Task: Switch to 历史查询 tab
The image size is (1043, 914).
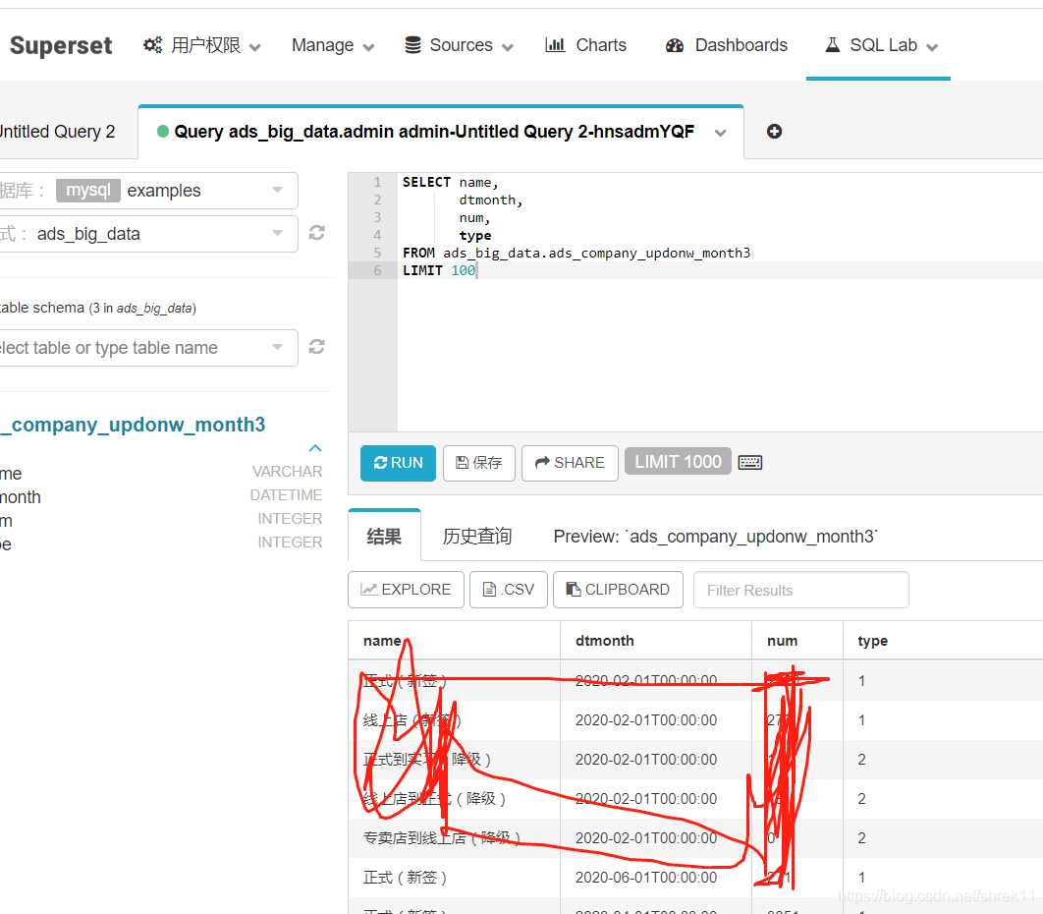Action: tap(477, 536)
